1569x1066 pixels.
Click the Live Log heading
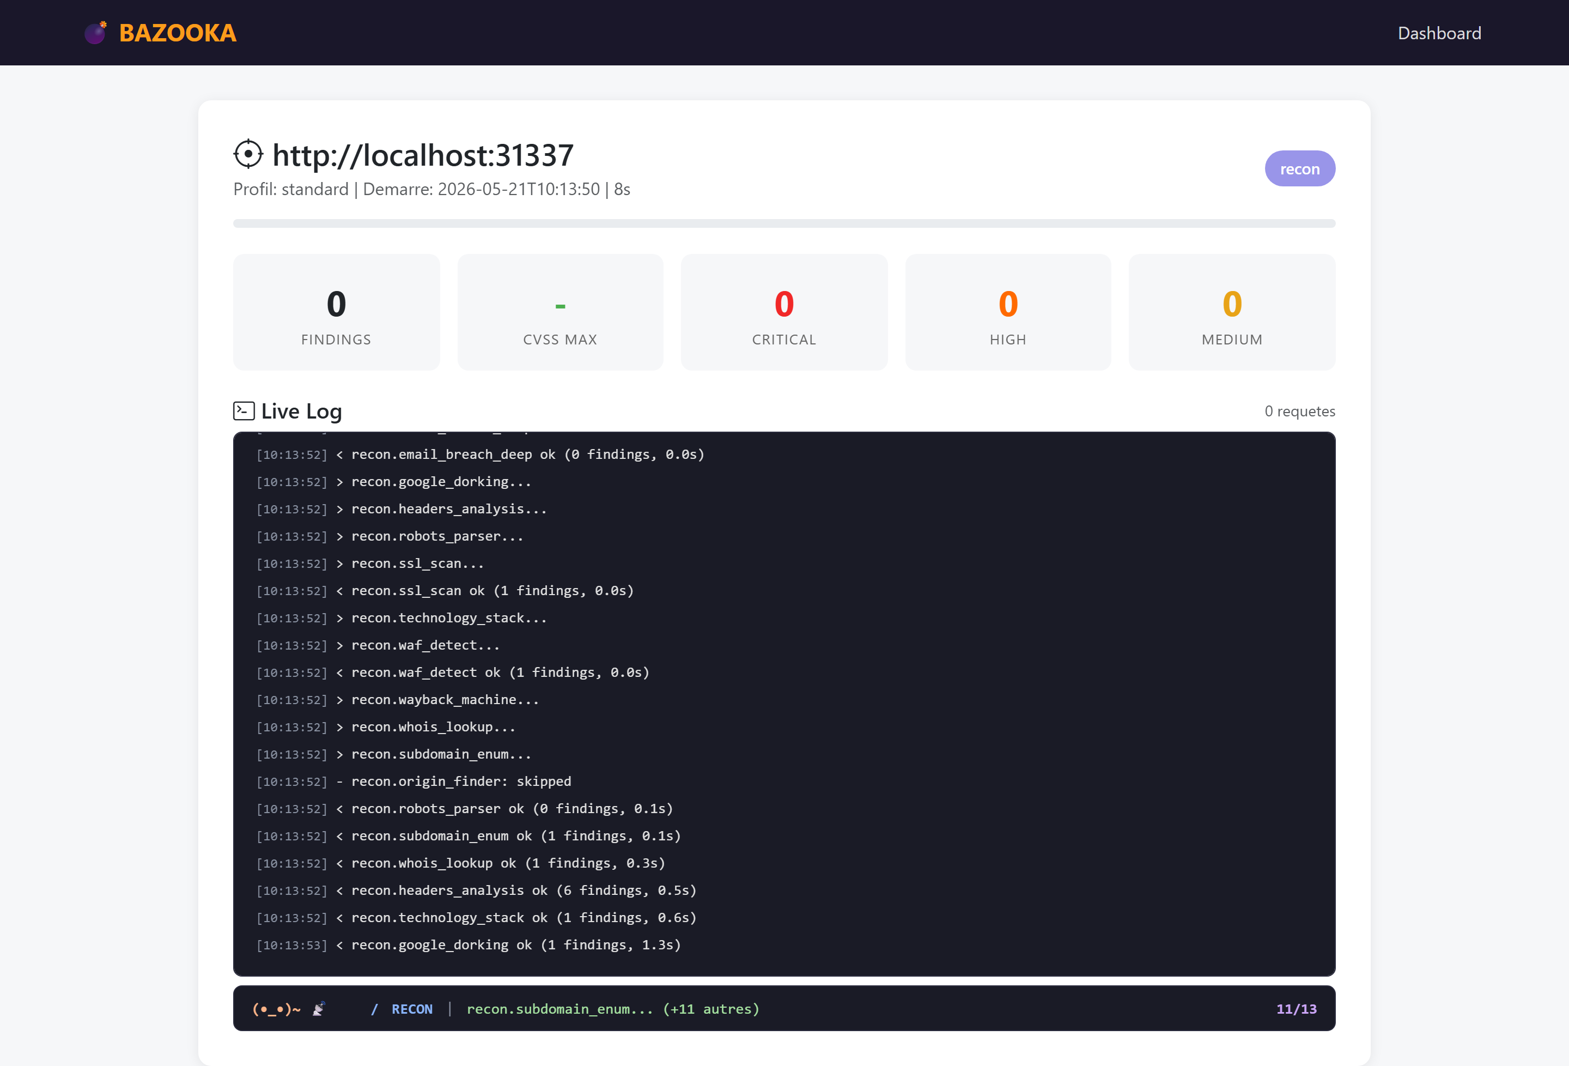coord(301,411)
